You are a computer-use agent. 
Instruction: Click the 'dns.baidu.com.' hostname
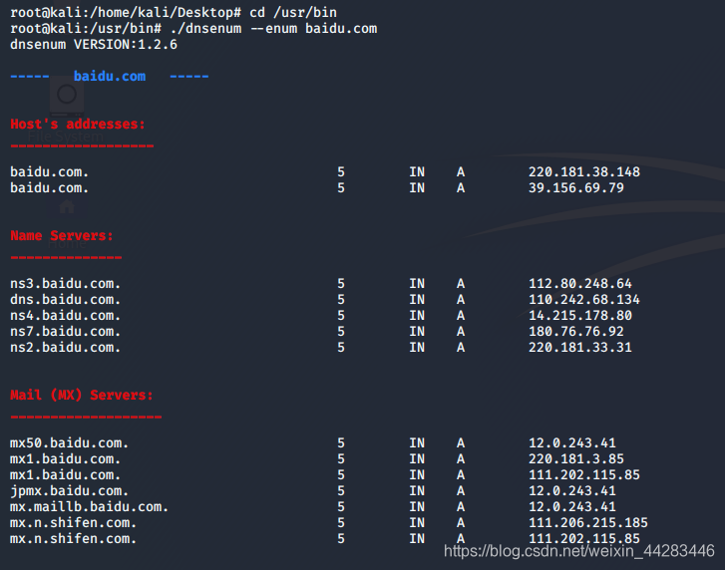(65, 299)
